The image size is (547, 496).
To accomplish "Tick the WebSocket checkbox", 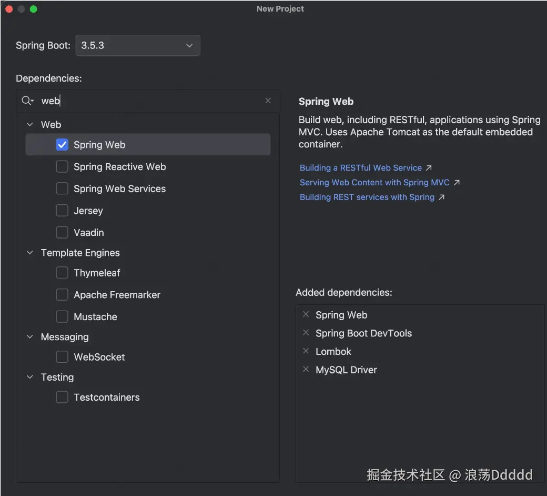I will click(62, 357).
